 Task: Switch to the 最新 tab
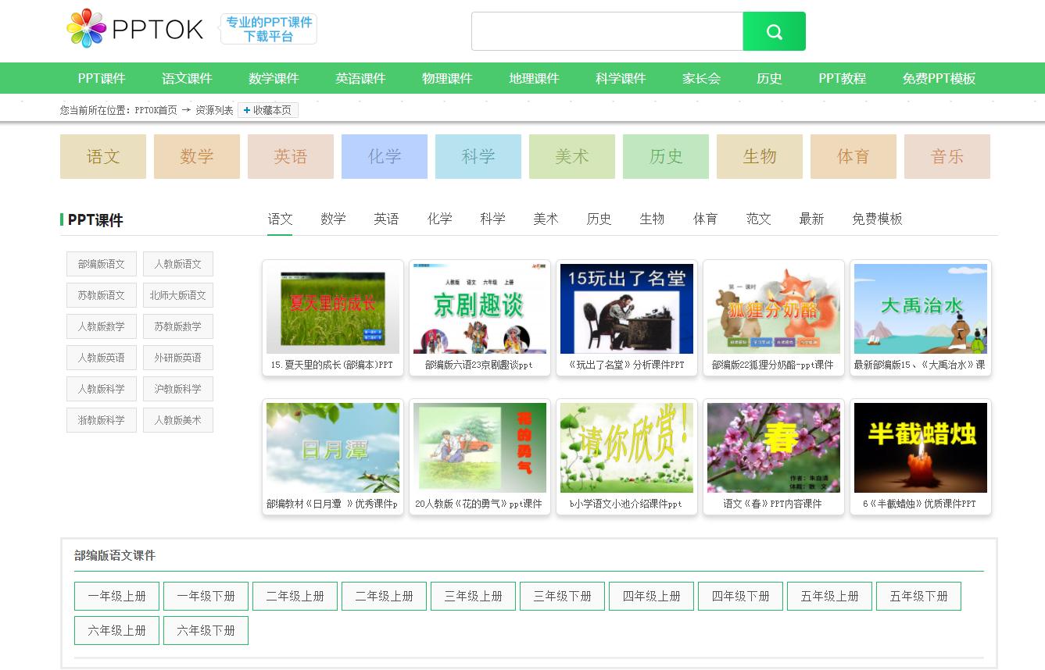[811, 219]
